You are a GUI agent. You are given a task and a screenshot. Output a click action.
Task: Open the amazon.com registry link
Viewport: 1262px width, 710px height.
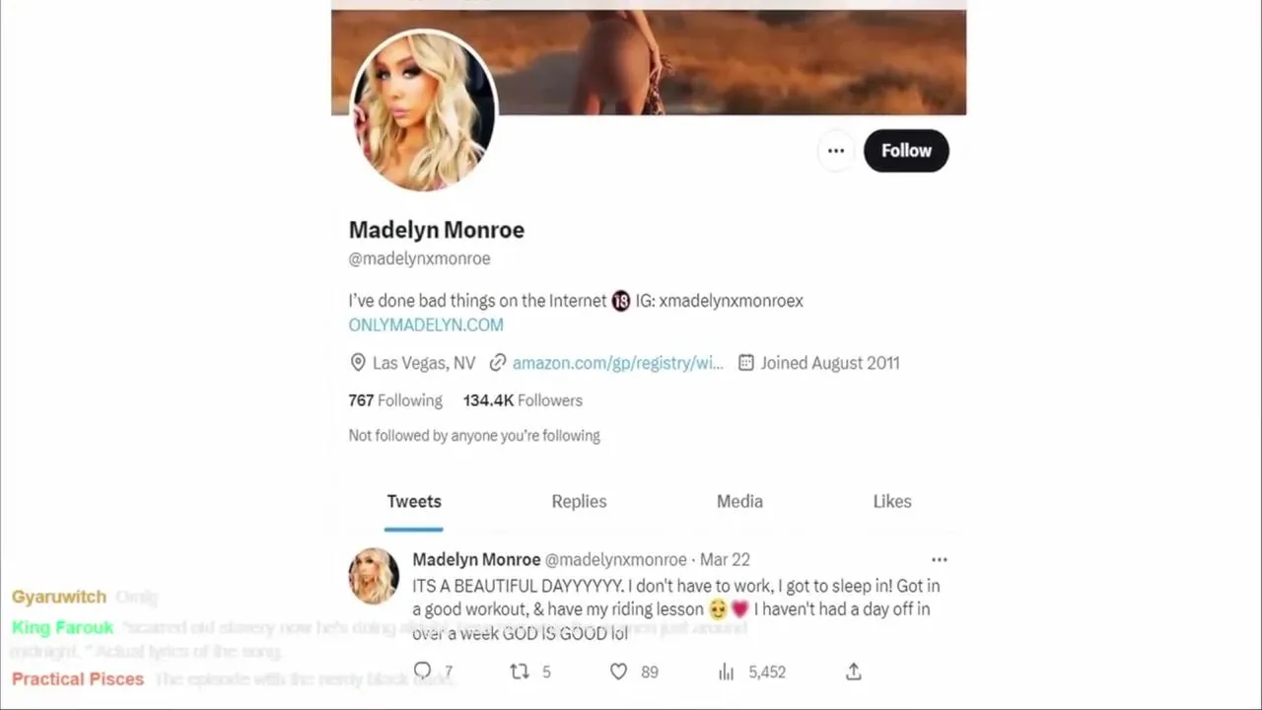pos(617,363)
